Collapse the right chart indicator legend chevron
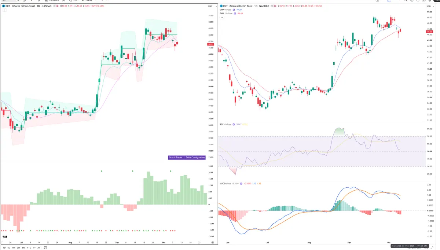This screenshot has width=440, height=250. pyautogui.click(x=222, y=17)
